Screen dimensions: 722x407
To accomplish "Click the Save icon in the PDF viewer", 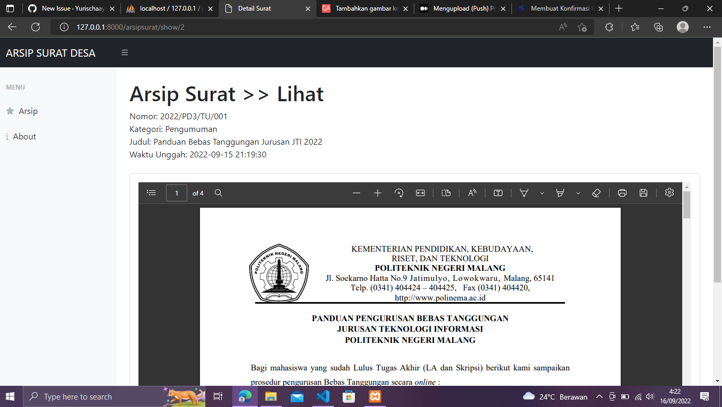I will click(643, 193).
